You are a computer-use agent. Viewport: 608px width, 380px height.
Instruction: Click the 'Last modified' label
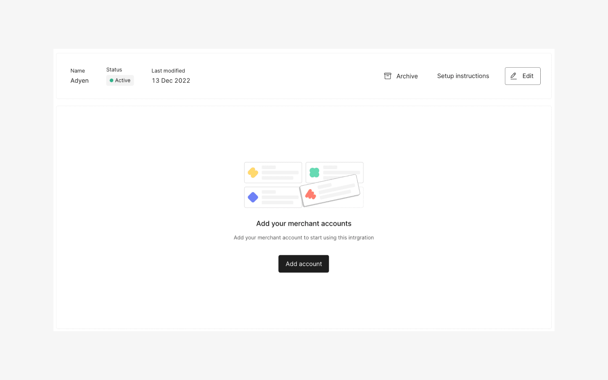[x=168, y=71]
